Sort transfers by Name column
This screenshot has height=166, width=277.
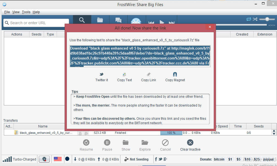point(43,126)
